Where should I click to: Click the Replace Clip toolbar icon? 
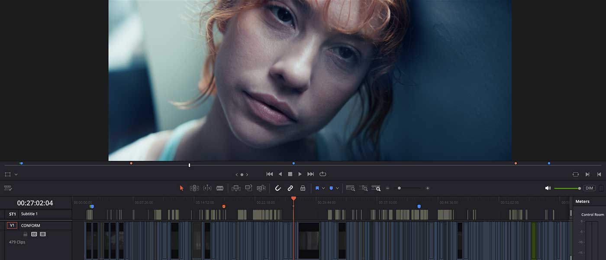point(261,188)
